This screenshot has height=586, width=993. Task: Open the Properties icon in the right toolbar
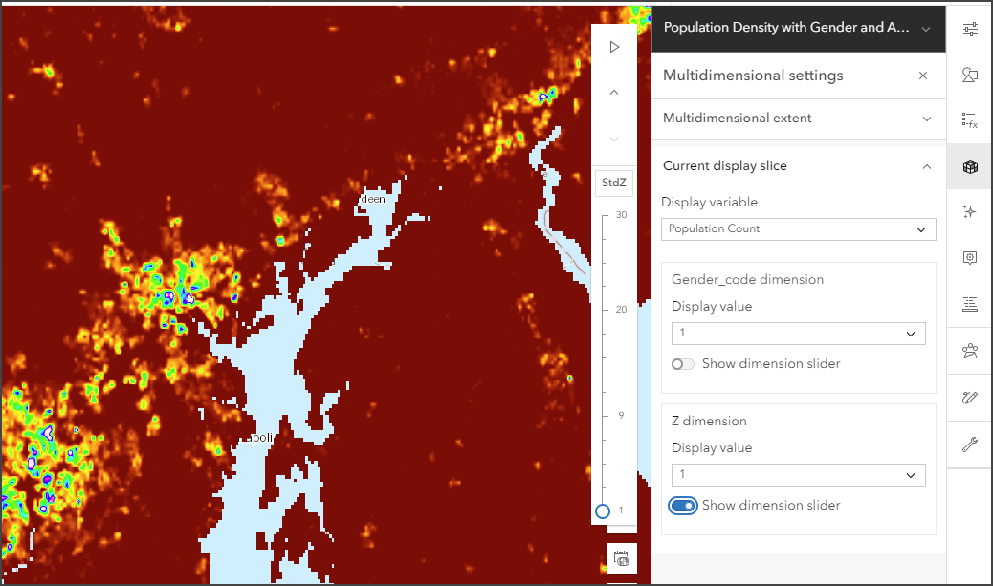970,29
